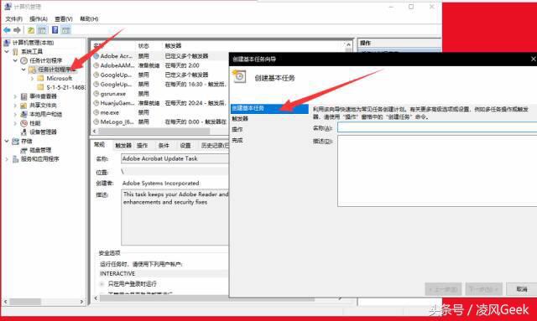Select the 只在用户登录时运行 radio button
Viewport: 537px width, 321px height.
point(102,283)
